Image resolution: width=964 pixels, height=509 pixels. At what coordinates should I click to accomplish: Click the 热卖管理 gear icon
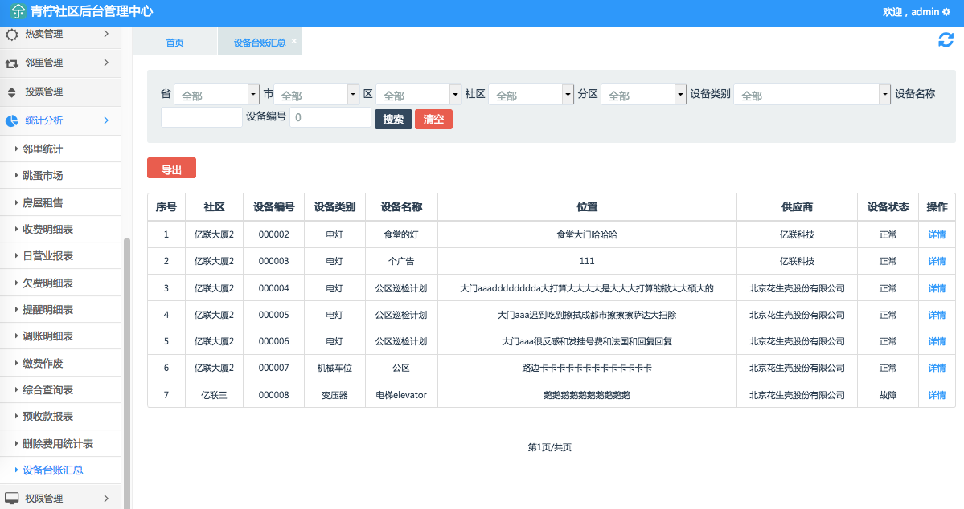click(x=12, y=35)
